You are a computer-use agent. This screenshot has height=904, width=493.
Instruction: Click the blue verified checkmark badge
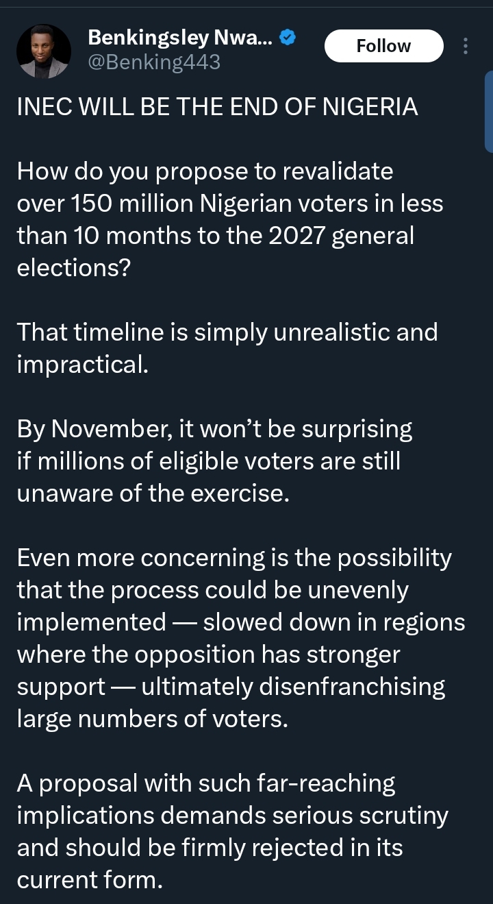tap(288, 38)
